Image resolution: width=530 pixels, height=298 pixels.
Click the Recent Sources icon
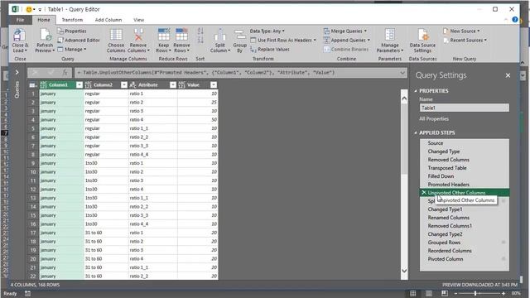446,41
